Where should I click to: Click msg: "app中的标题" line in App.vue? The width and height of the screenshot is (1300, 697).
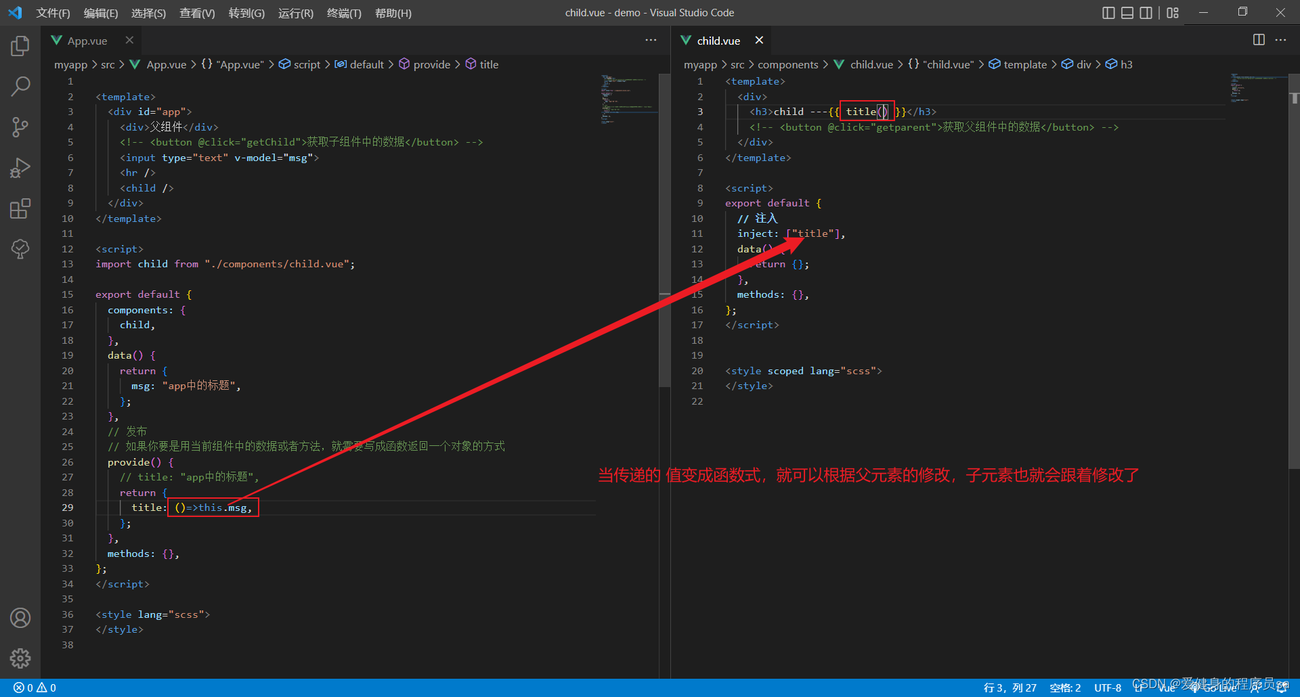point(186,386)
